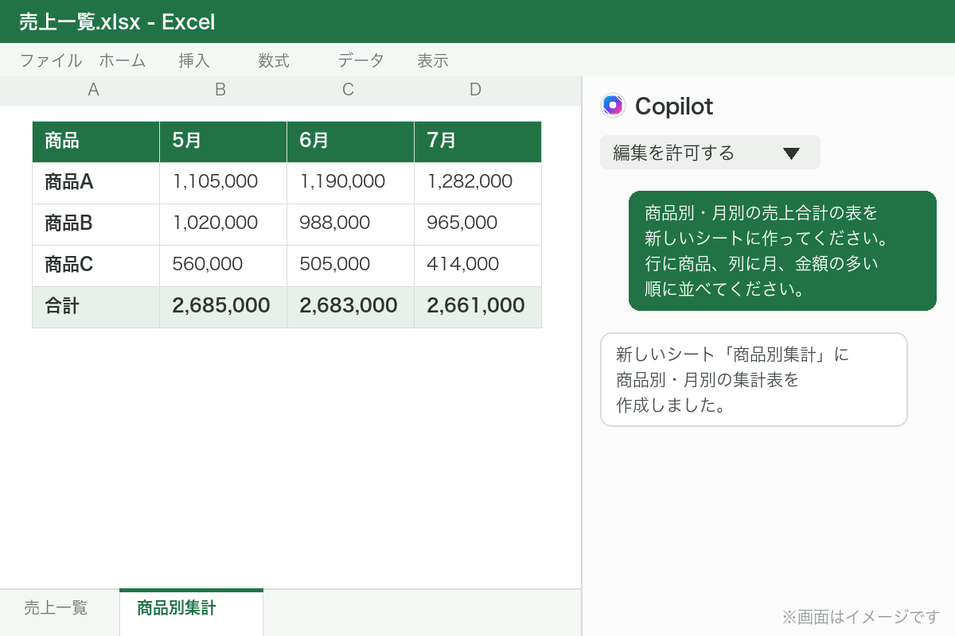This screenshot has height=636, width=955.
Task: Select the 商品C row label
Action: coord(95,266)
